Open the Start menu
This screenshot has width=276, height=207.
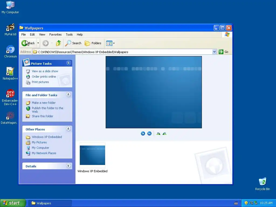tap(13, 203)
